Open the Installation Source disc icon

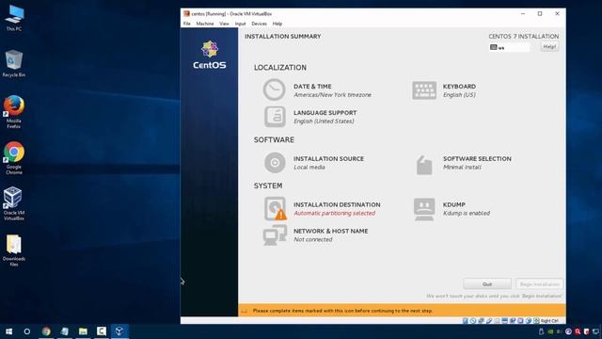pyautogui.click(x=275, y=163)
